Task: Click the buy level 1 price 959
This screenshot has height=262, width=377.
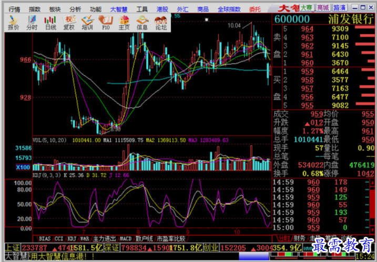Action: 307,72
